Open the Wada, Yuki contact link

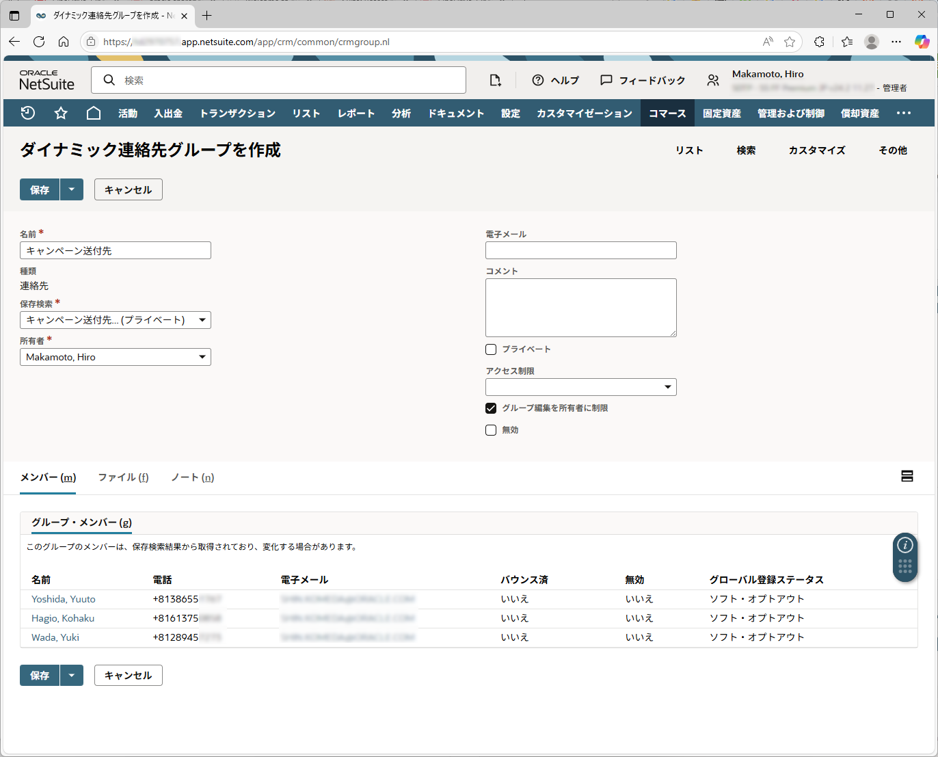click(x=55, y=637)
